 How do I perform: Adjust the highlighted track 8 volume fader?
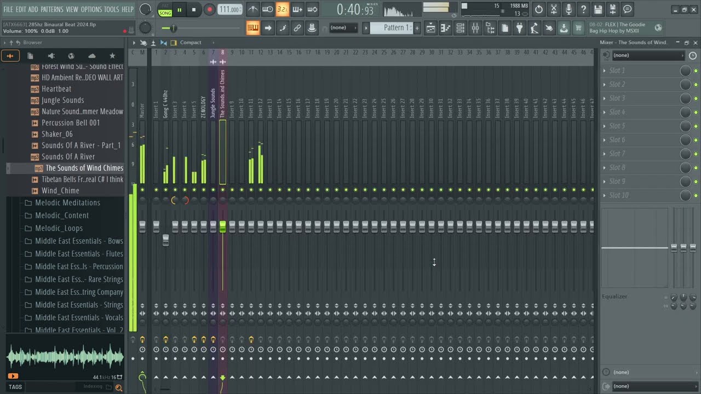pyautogui.click(x=222, y=225)
